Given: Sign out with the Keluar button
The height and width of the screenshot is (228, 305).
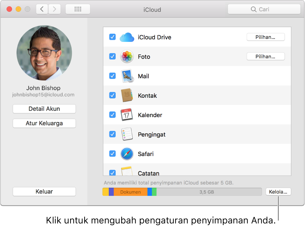Looking at the screenshot, I should point(44,191).
